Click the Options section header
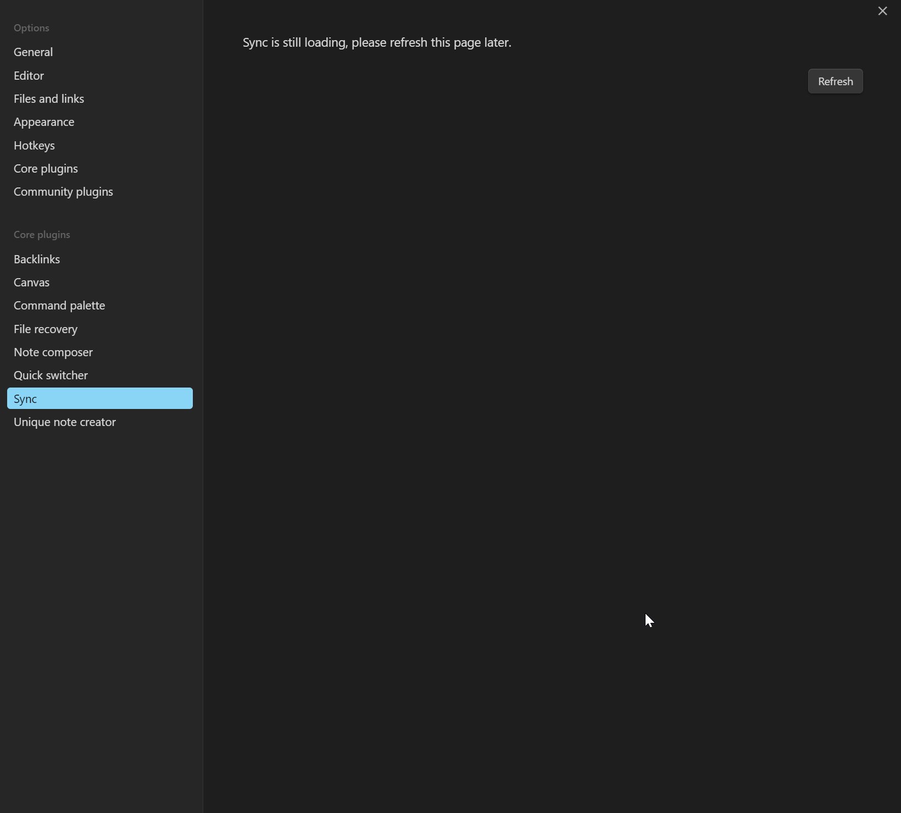Viewport: 901px width, 813px height. 31,28
